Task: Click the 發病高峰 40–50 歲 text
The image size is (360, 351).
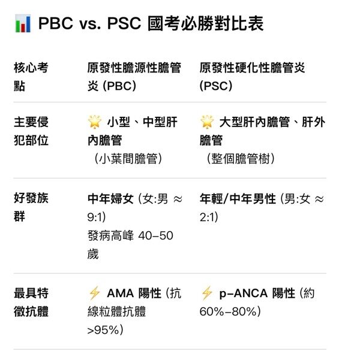Action: (130, 245)
